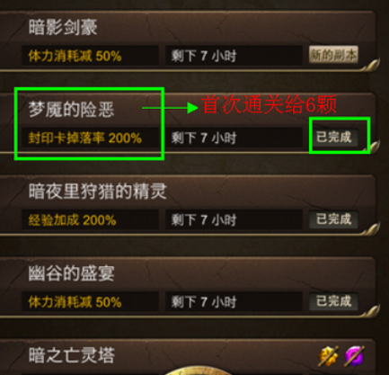Select the 幽谷的盛宴 dungeon title
This screenshot has height=375, width=389.
pyautogui.click(x=71, y=273)
